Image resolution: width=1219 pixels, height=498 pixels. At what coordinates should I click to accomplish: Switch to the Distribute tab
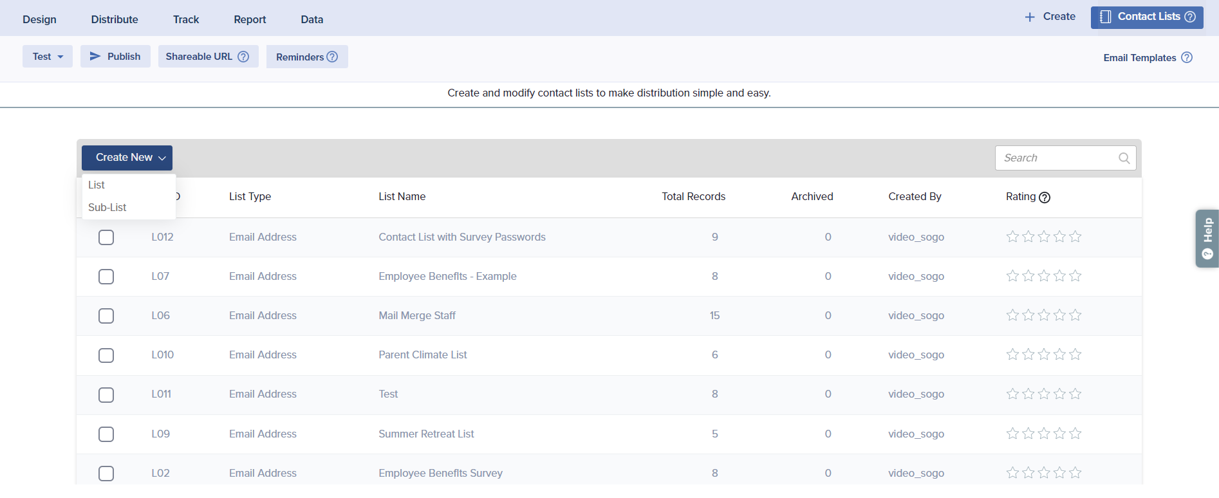[x=115, y=19]
